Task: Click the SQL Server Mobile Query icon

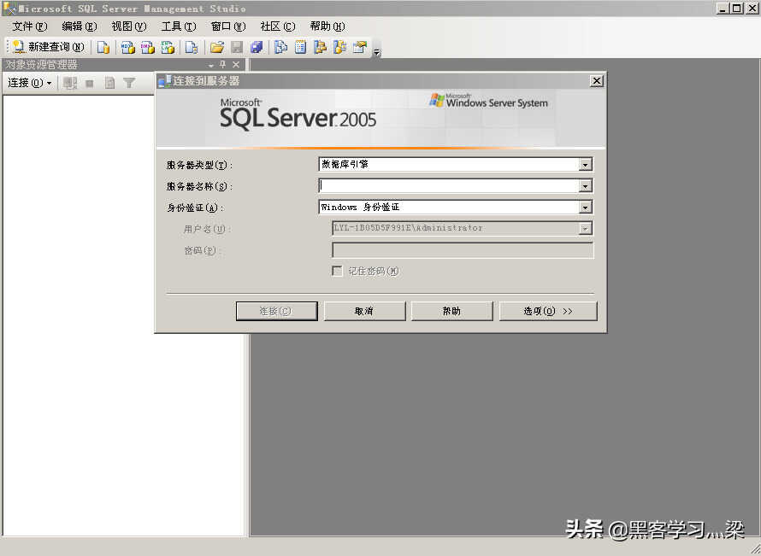Action: click(x=192, y=47)
